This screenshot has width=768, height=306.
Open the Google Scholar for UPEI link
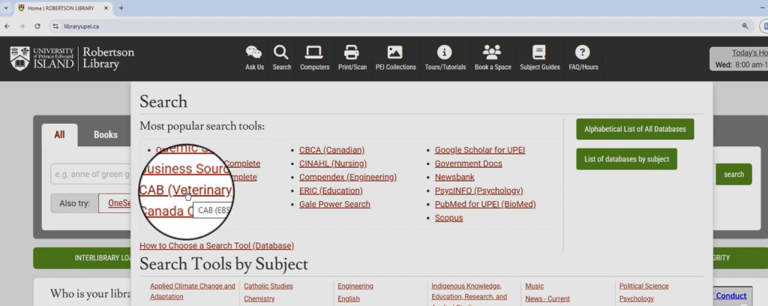click(x=479, y=150)
